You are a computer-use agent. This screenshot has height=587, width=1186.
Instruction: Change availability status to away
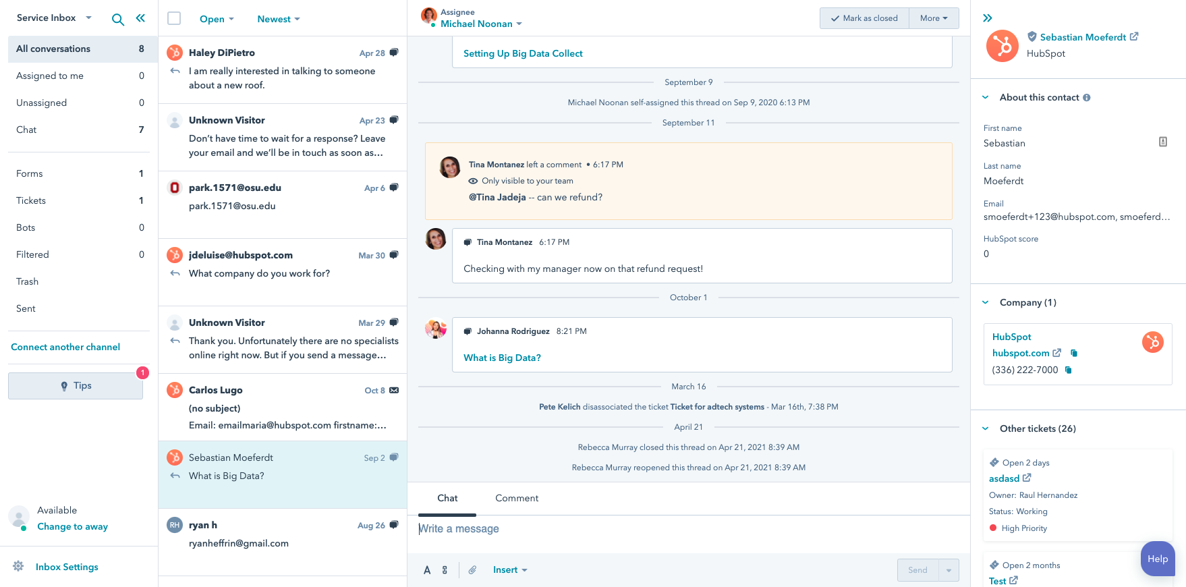pos(72,527)
